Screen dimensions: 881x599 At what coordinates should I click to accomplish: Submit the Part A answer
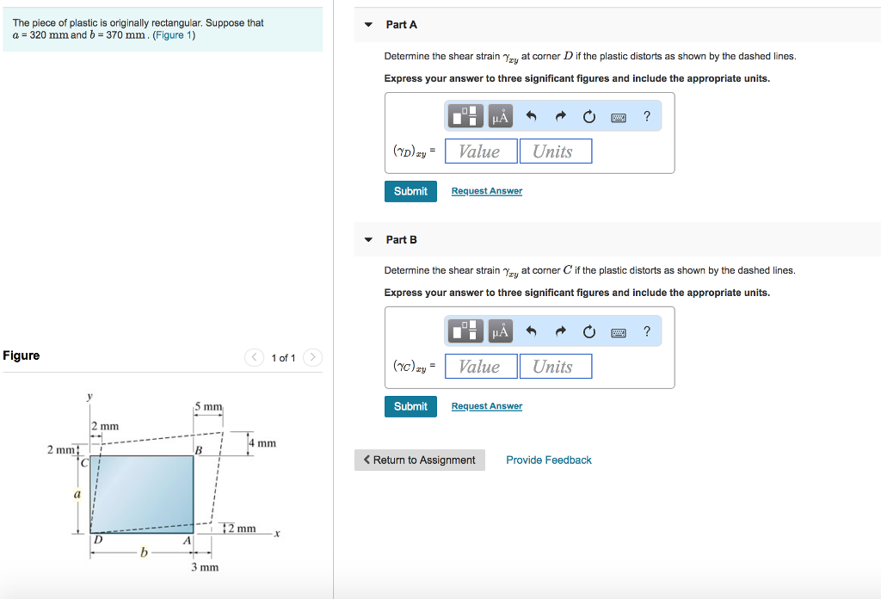click(410, 191)
